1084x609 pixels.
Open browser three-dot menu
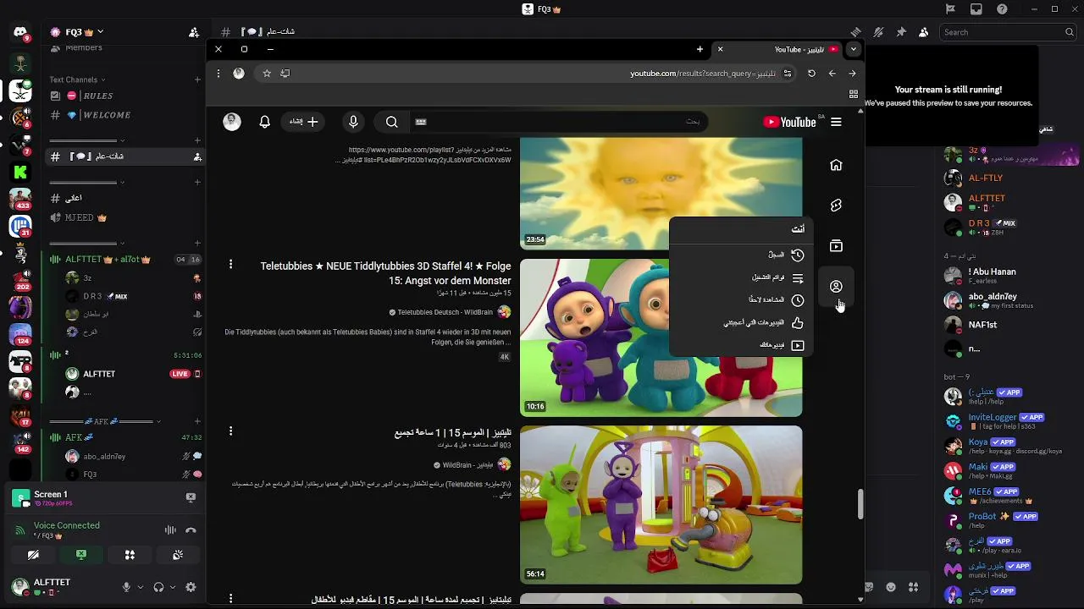[218, 74]
